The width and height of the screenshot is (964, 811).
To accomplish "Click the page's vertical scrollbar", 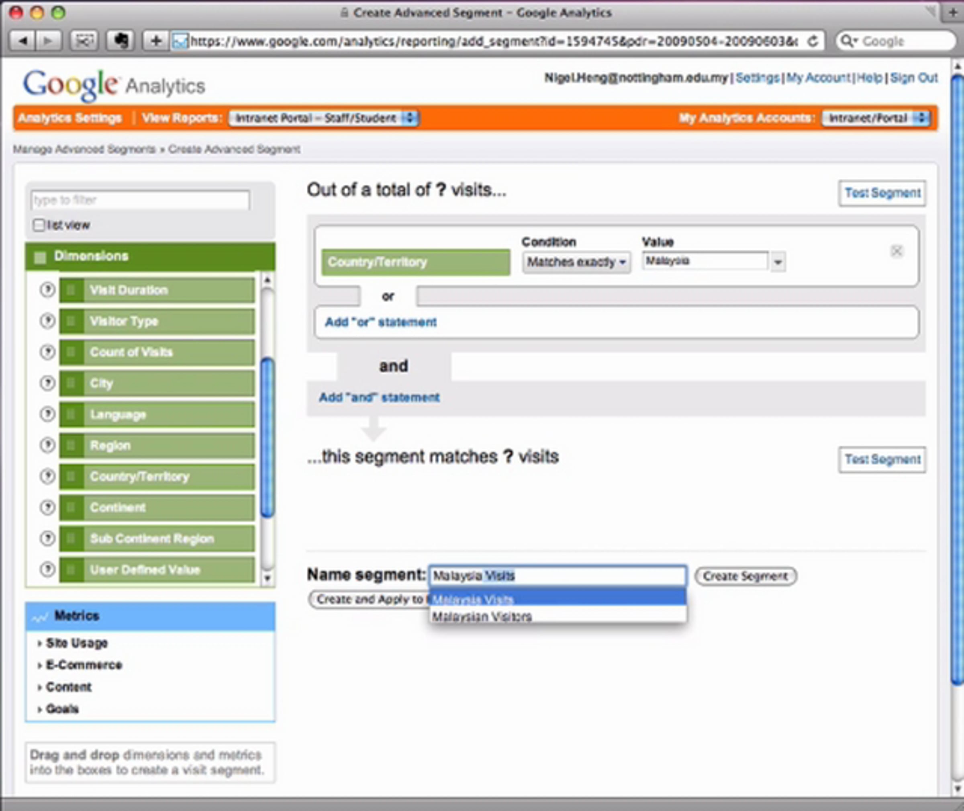I will (x=957, y=379).
